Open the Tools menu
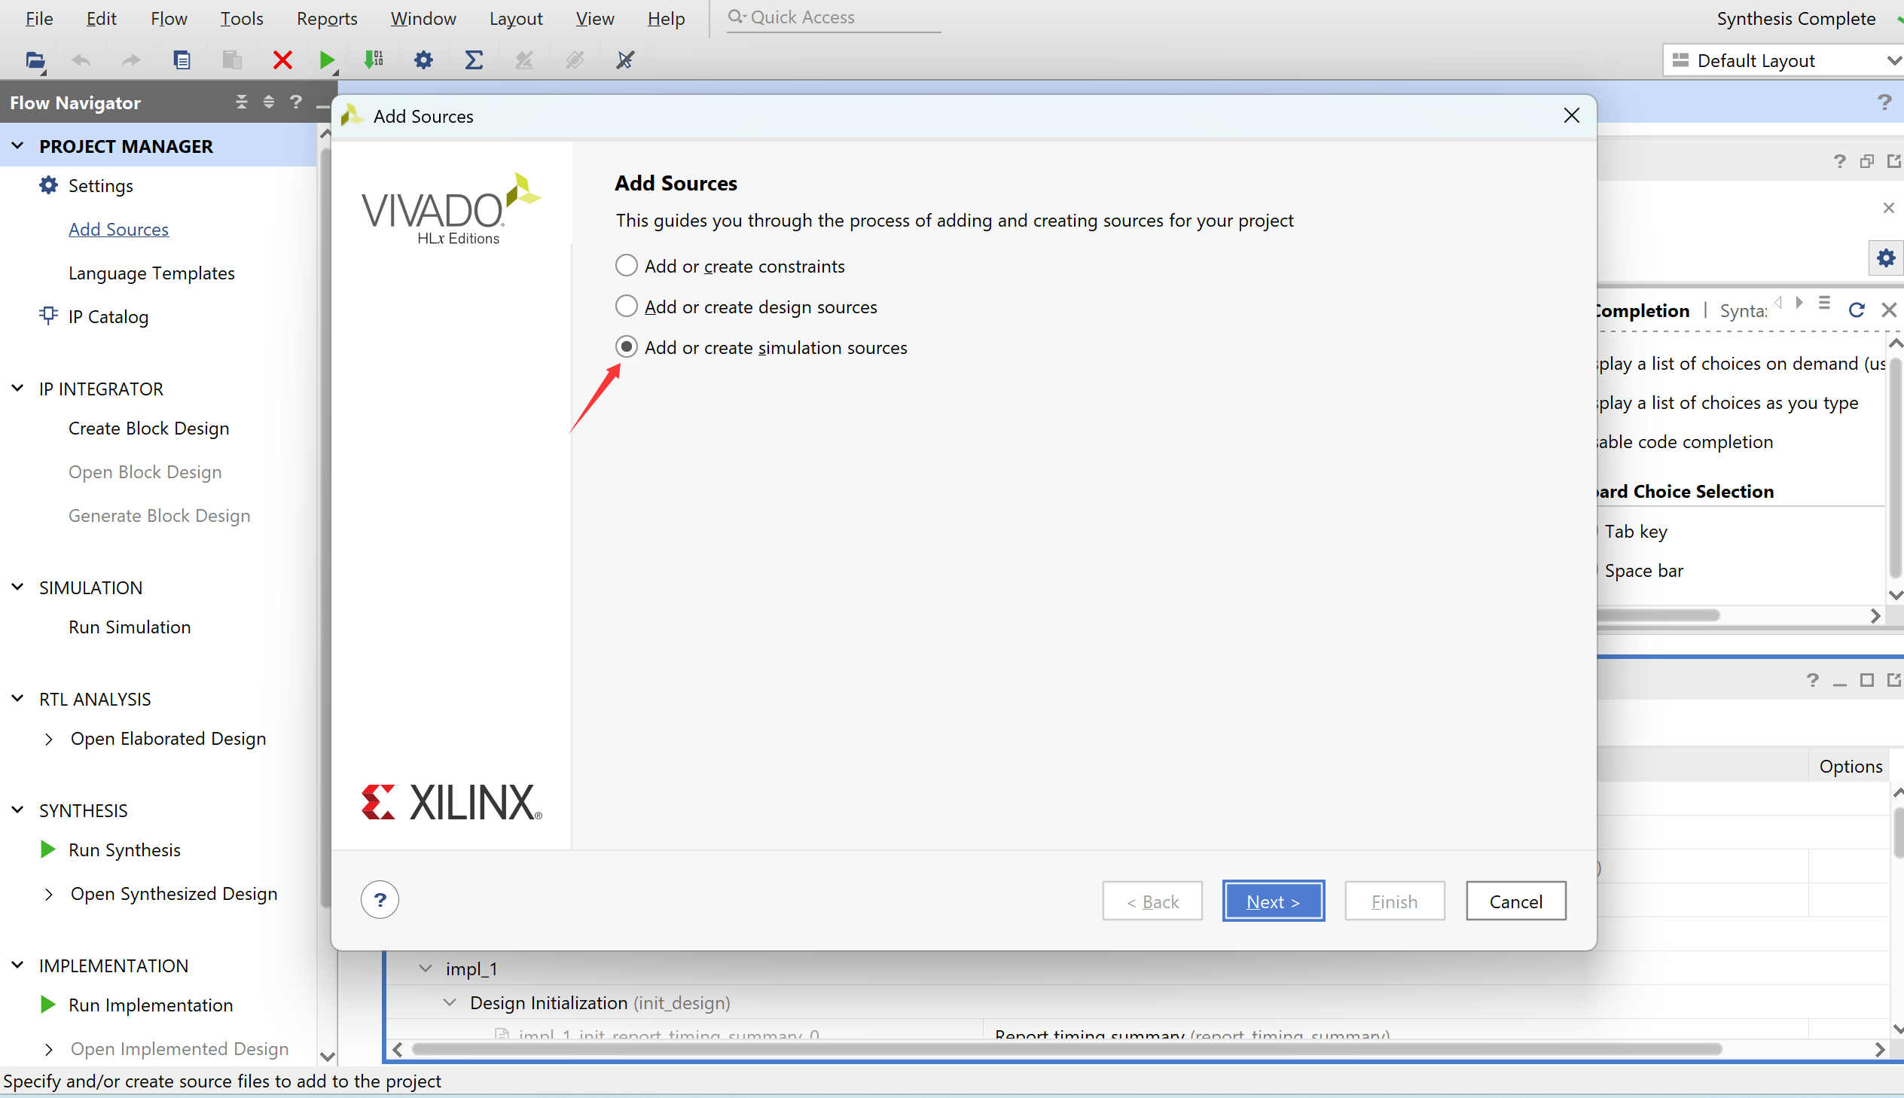Screen dimensions: 1904x1098 click(x=241, y=18)
